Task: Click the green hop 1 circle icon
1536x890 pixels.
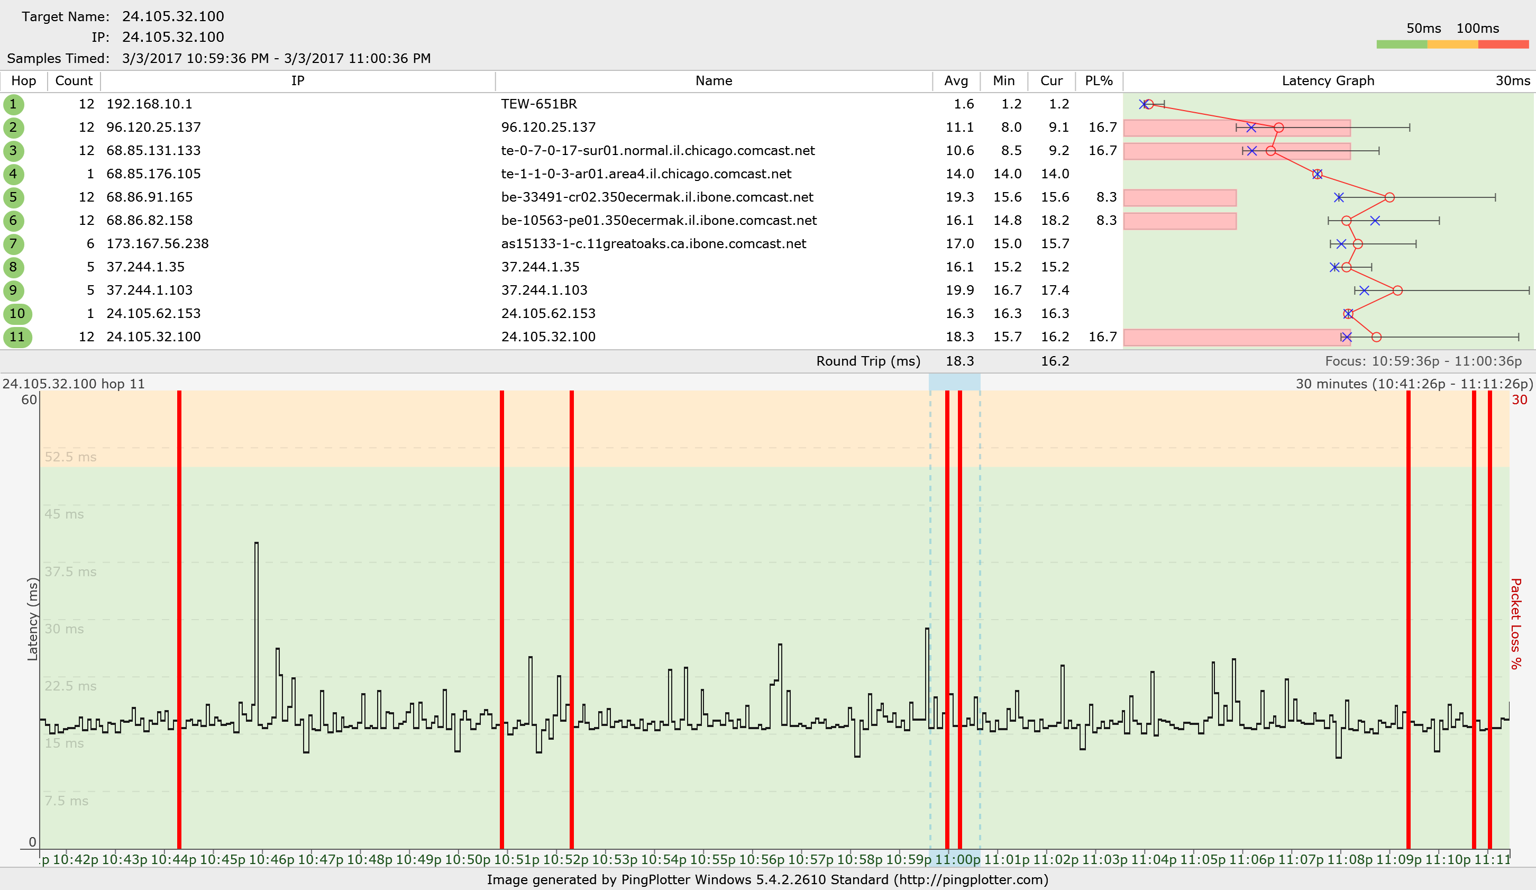Action: (x=13, y=104)
